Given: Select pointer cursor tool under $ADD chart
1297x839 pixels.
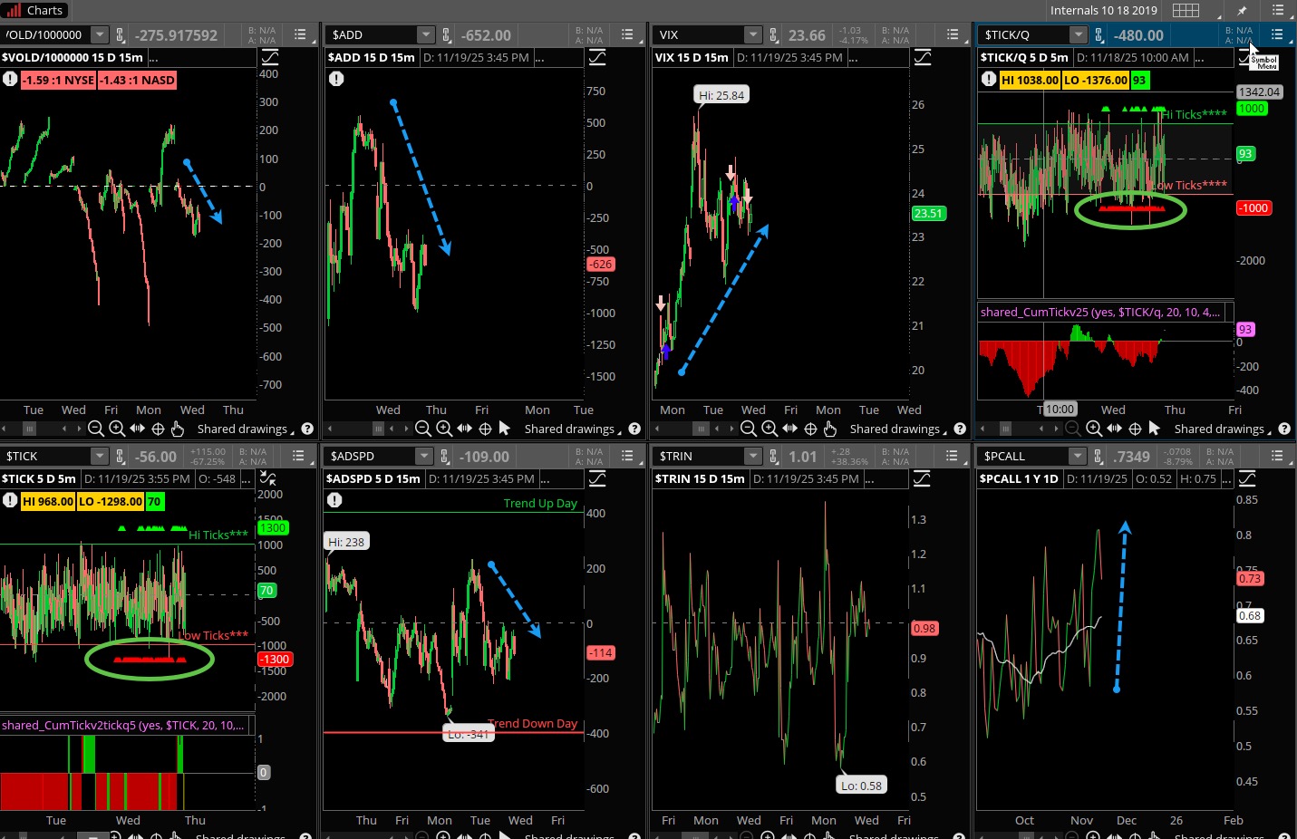Looking at the screenshot, I should tap(505, 429).
